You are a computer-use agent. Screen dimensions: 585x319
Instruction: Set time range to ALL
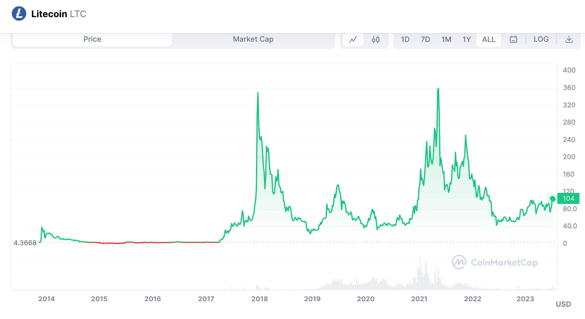(489, 39)
